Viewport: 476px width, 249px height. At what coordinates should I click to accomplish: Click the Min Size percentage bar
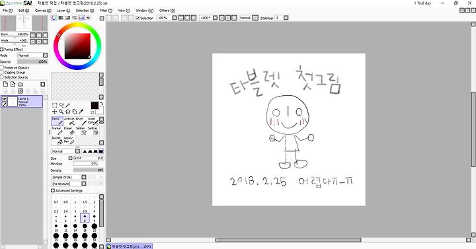85,164
